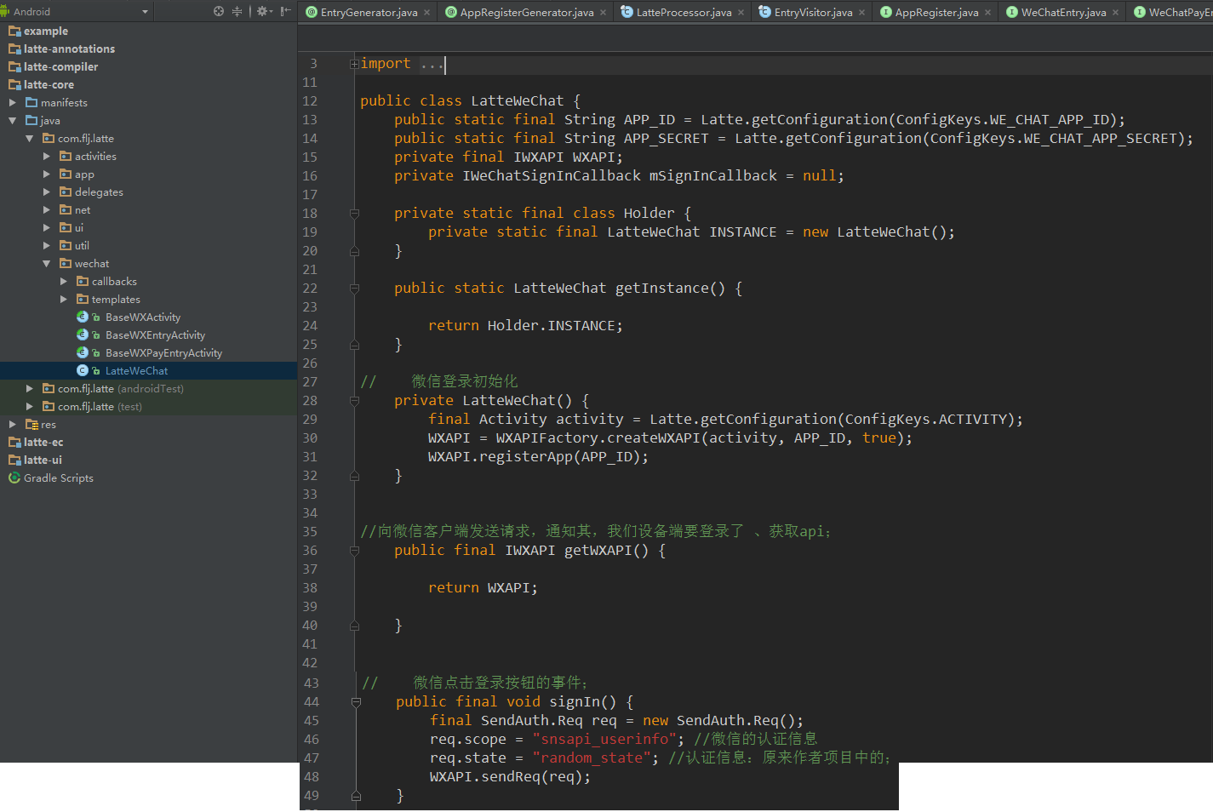This screenshot has width=1213, height=812.
Task: Select the latte-ec module
Action: coord(43,442)
